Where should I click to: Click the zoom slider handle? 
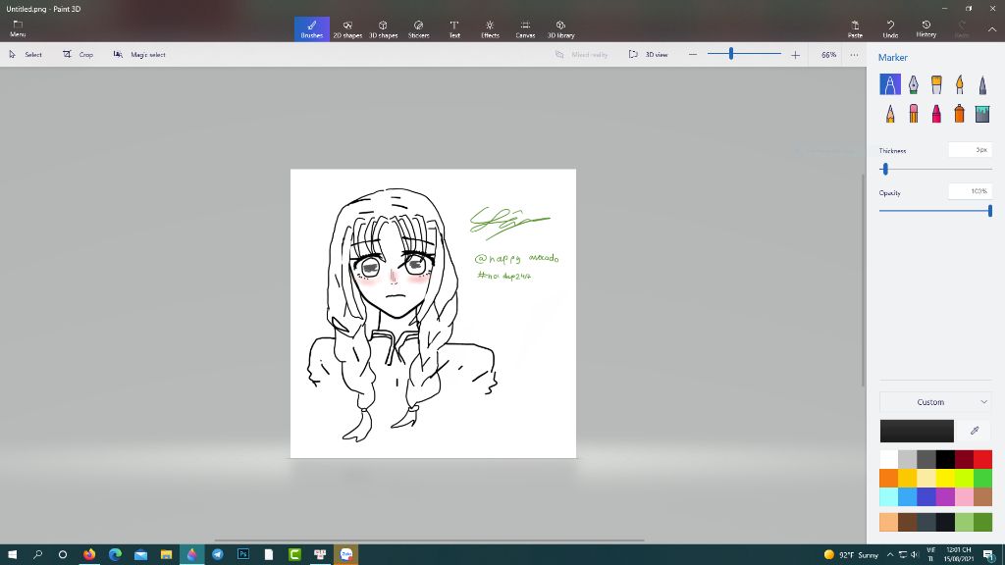point(730,54)
